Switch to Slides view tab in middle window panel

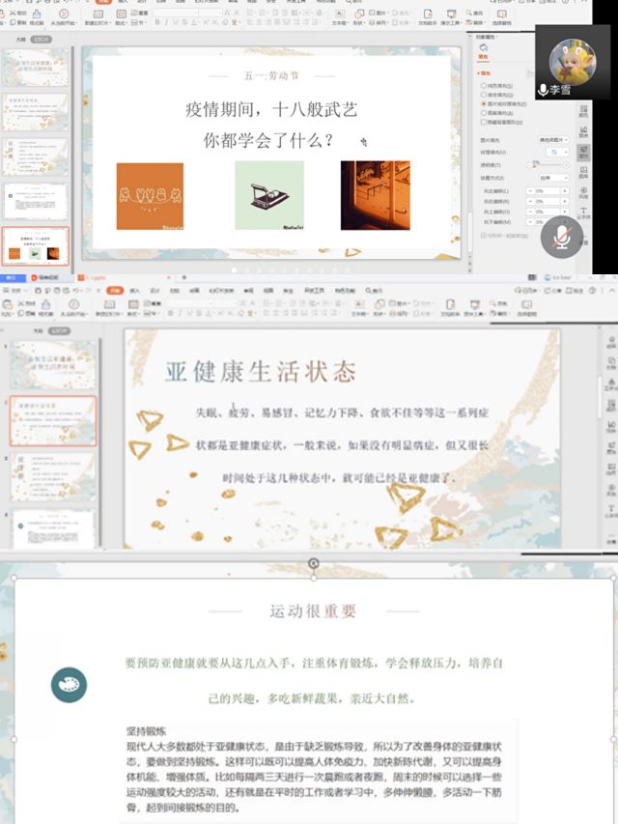pos(58,331)
